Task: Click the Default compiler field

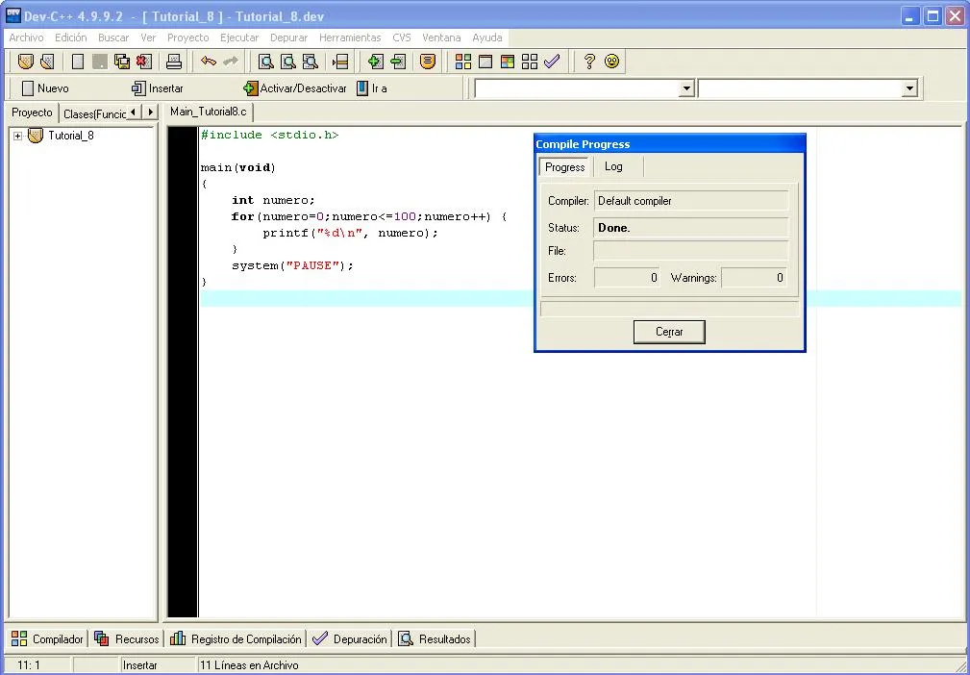Action: point(691,200)
